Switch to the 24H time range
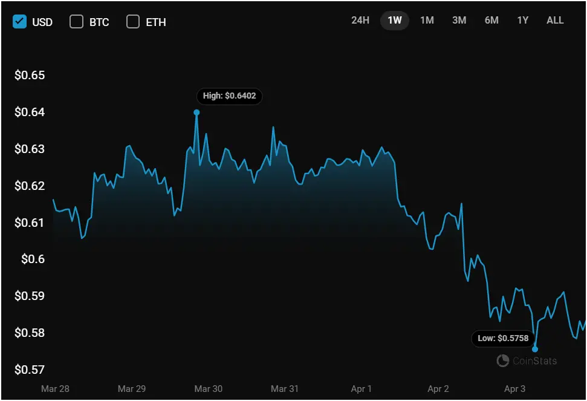This screenshot has width=587, height=401. coord(360,20)
